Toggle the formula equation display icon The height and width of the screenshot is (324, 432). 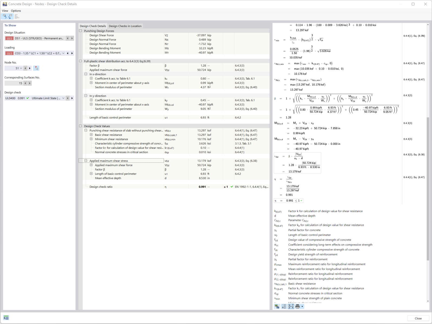(x=291, y=306)
